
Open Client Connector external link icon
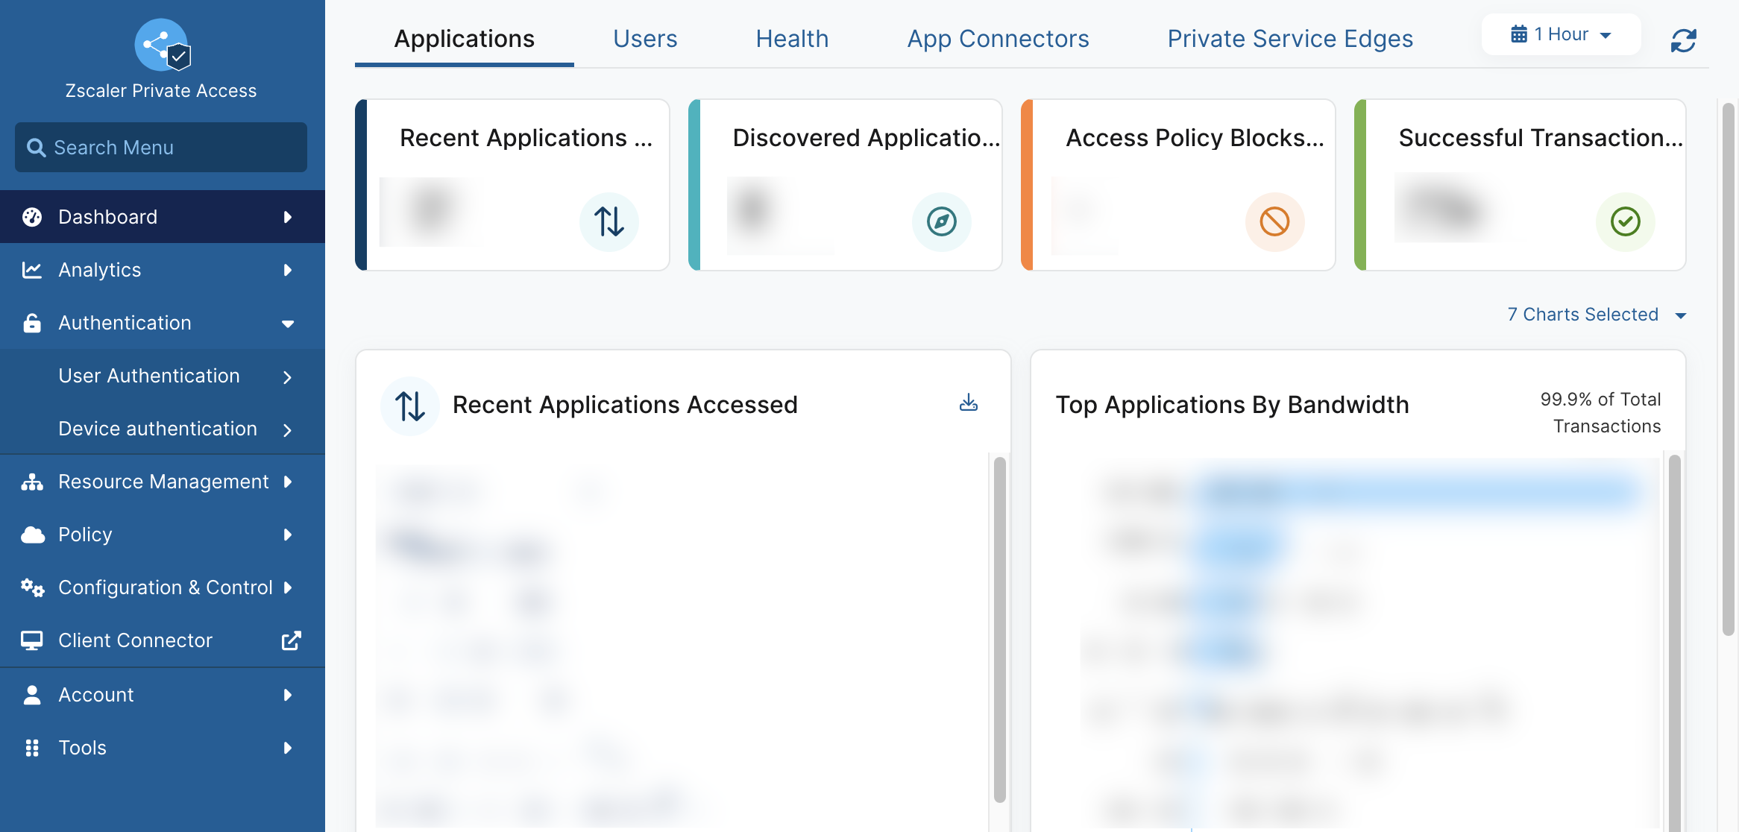point(291,640)
